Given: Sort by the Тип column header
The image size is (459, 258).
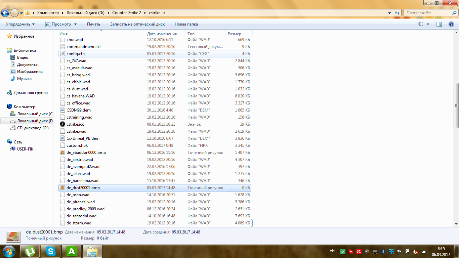Looking at the screenshot, I should click(205, 34).
